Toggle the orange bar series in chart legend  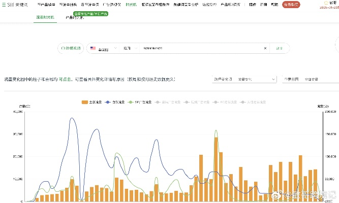(x=92, y=102)
